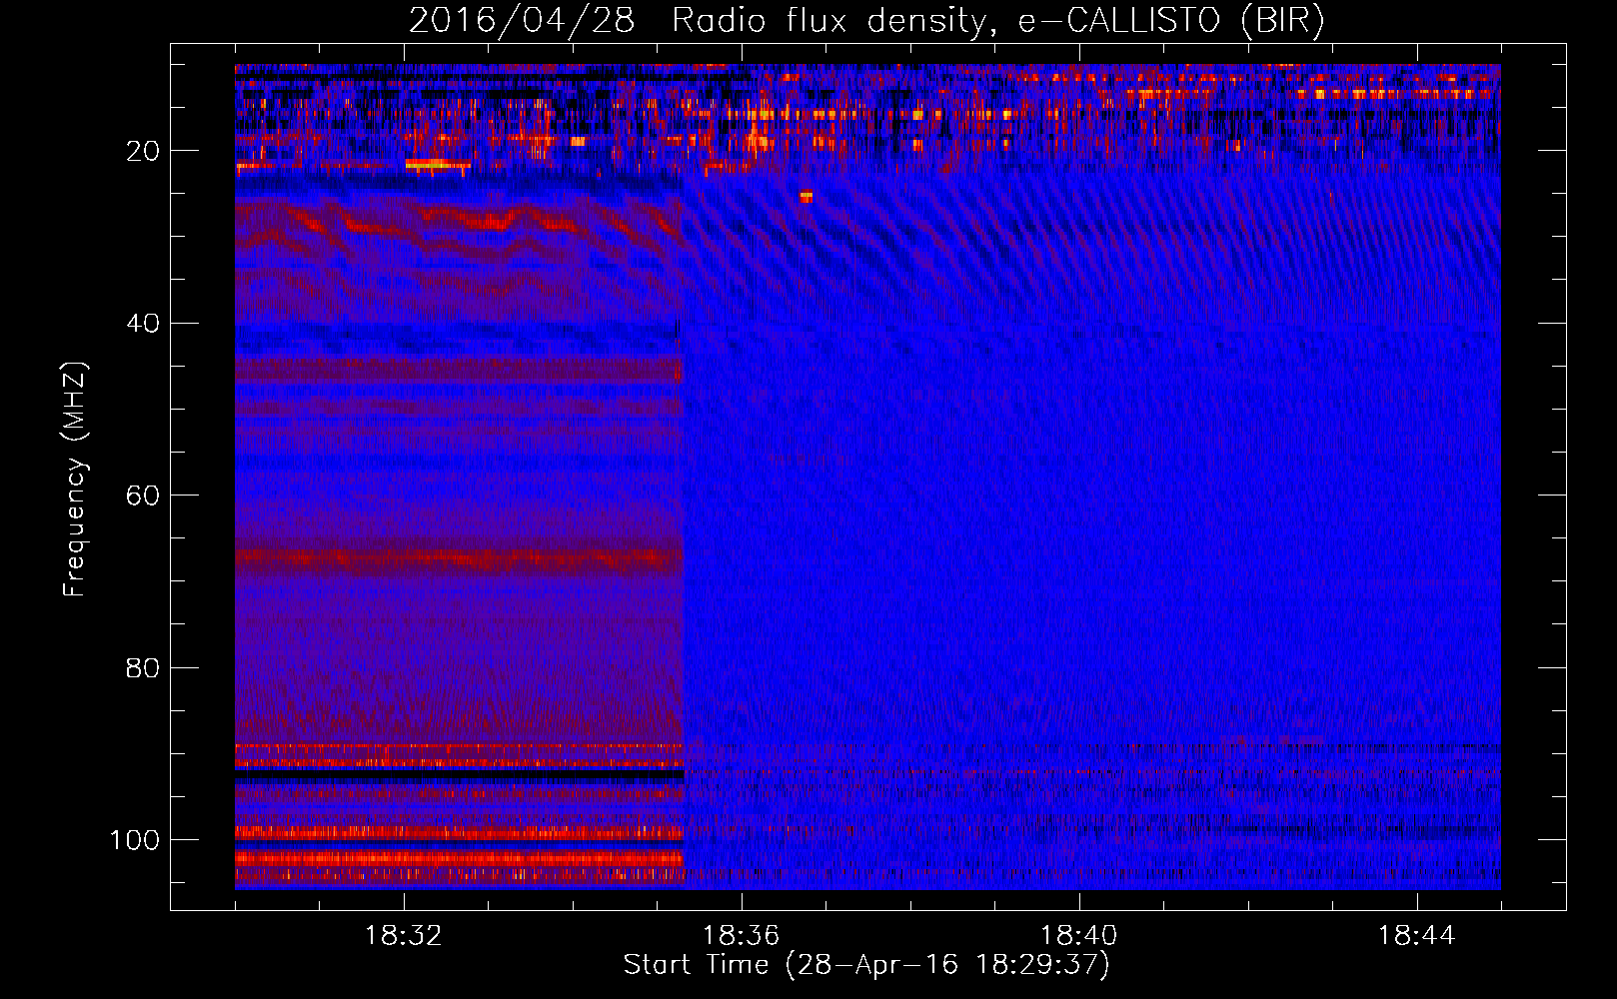Click the 'Frequency (MHZ)' y-axis label
Viewport: 1617px width, 999px height.
[x=75, y=479]
